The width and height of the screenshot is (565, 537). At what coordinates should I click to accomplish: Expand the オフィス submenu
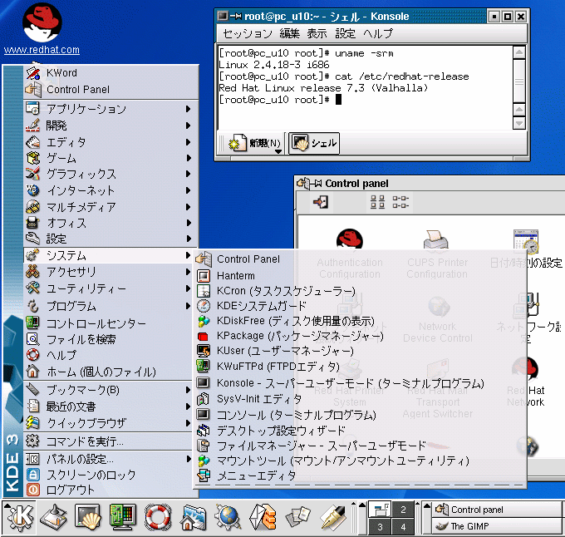click(111, 223)
